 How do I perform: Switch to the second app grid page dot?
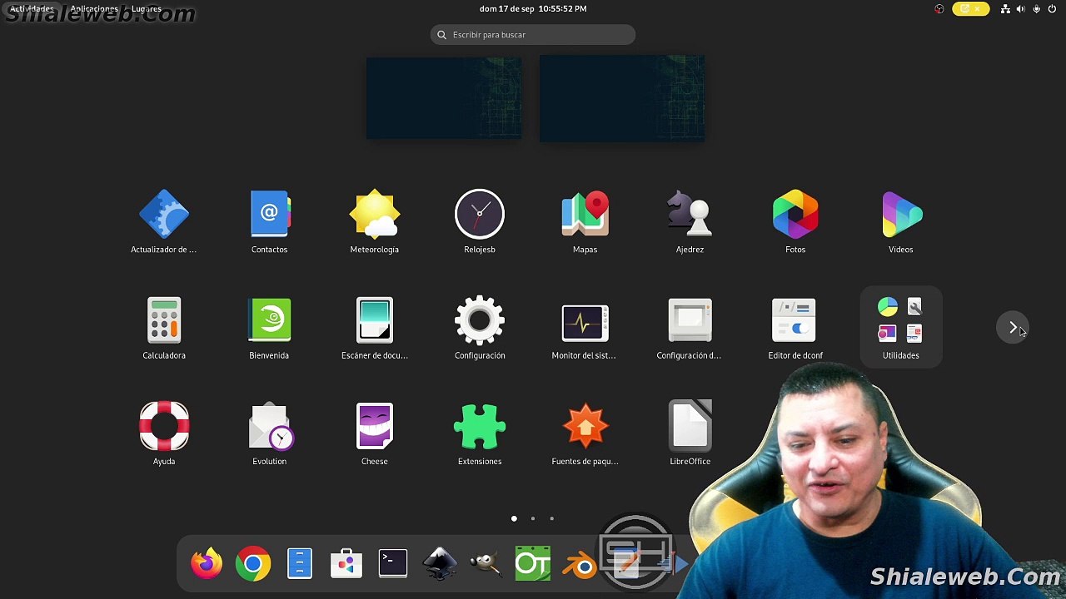pyautogui.click(x=533, y=518)
